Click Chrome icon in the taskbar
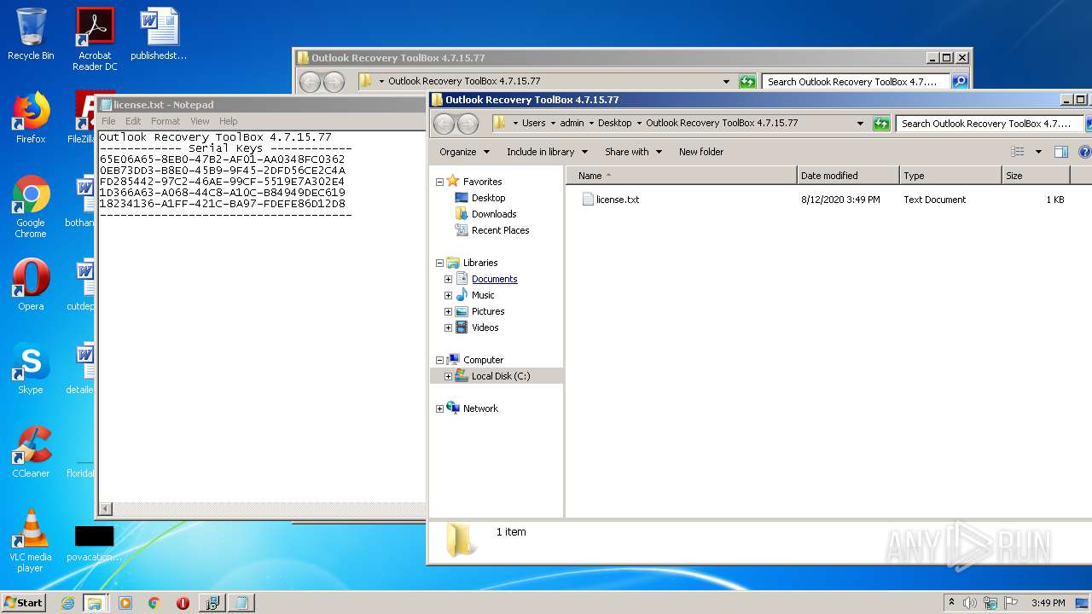Screen dimensions: 1092x614 [x=154, y=603]
